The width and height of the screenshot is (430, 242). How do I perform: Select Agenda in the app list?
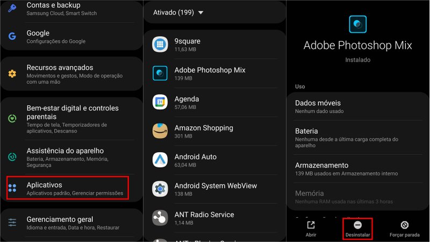pyautogui.click(x=214, y=102)
